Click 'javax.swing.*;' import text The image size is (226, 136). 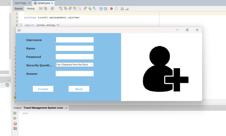(48, 25)
